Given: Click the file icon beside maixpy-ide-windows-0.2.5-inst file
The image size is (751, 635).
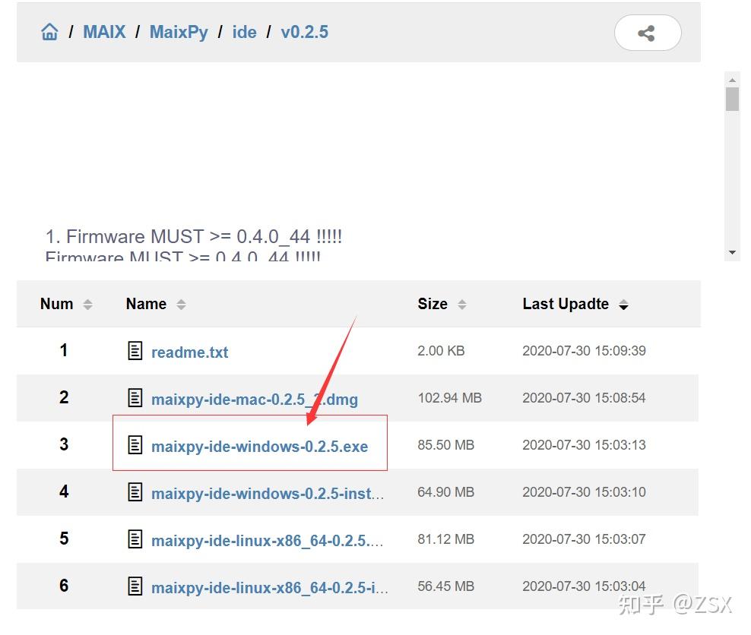Looking at the screenshot, I should pyautogui.click(x=135, y=492).
